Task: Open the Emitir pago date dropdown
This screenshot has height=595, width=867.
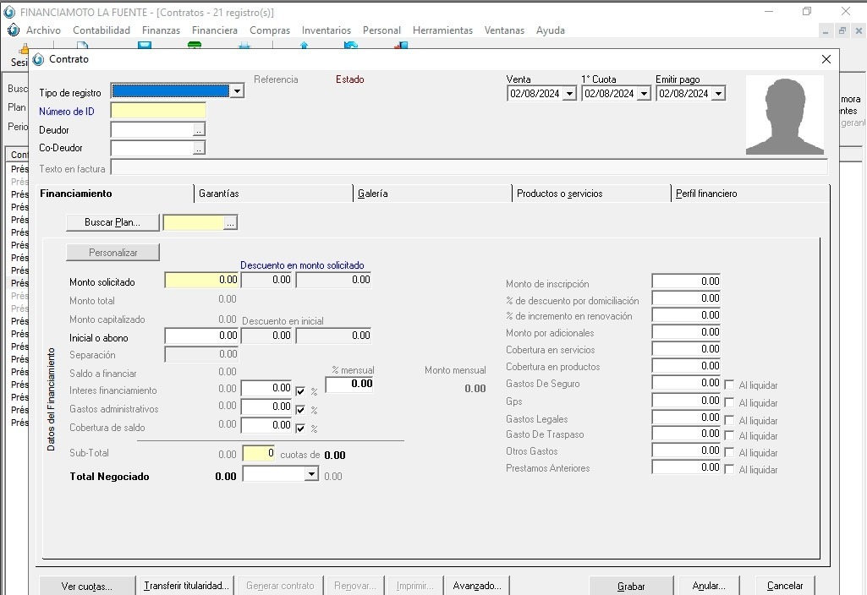Action: (718, 94)
